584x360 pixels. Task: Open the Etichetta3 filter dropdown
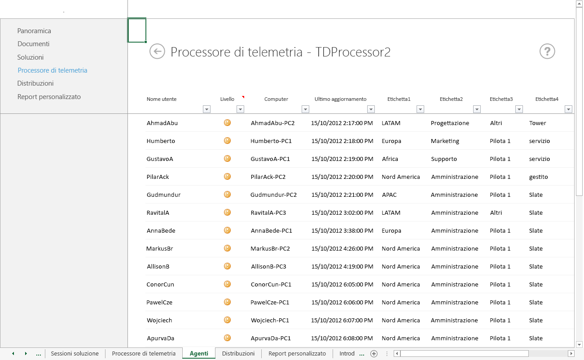pos(519,109)
